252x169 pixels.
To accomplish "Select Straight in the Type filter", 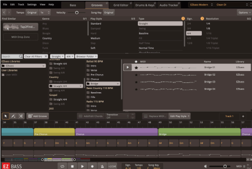I will (x=160, y=24).
